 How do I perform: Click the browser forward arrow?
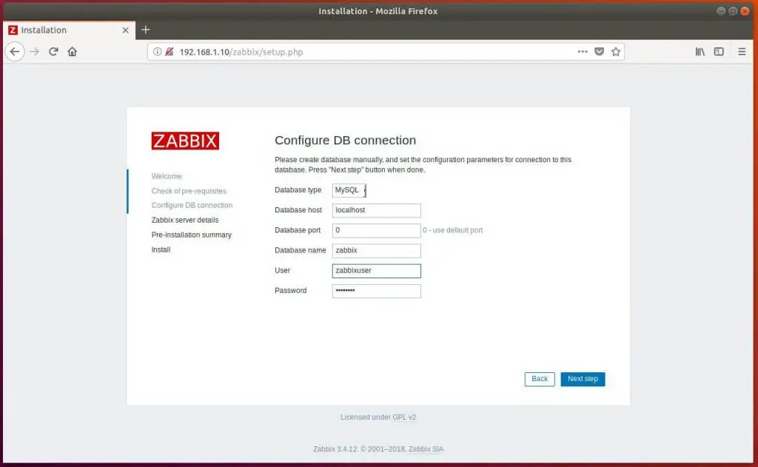[x=34, y=52]
